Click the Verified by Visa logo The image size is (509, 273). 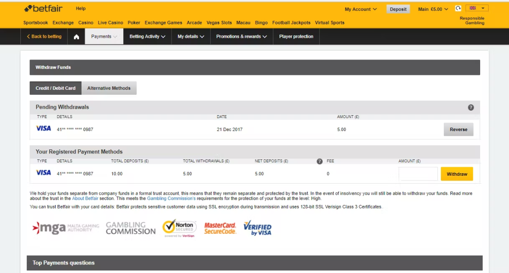click(x=257, y=228)
